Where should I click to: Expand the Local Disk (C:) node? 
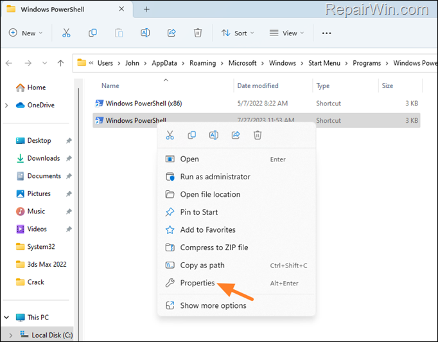(11, 335)
